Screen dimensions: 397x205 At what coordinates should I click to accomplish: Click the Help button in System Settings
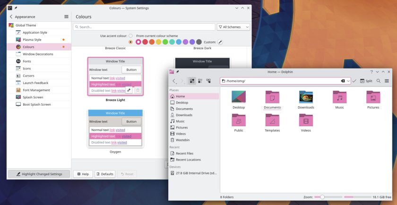83,174
